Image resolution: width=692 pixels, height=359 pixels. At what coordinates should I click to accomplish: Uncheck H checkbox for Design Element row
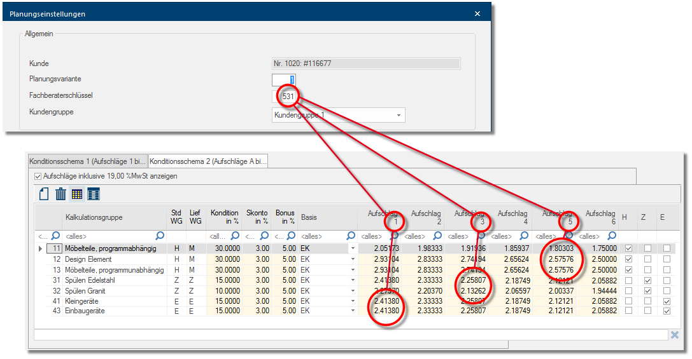tap(629, 259)
